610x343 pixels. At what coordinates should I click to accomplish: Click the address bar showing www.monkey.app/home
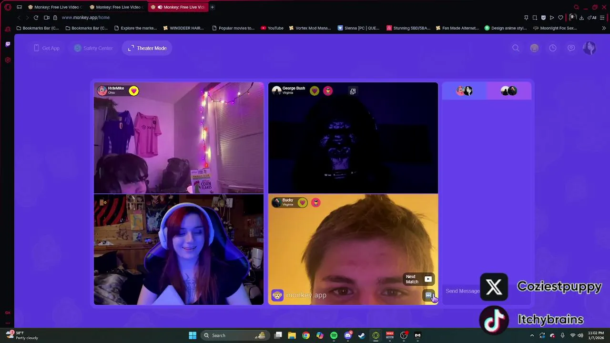86,18
